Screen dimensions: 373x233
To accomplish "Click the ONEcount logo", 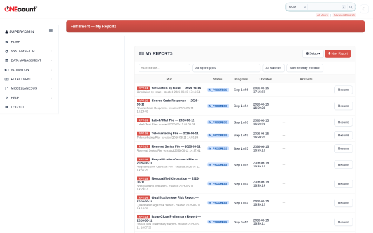I will [21, 9].
